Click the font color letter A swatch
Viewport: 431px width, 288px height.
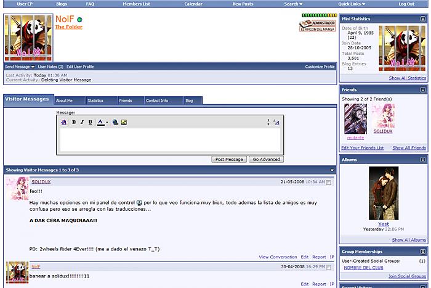click(100, 122)
